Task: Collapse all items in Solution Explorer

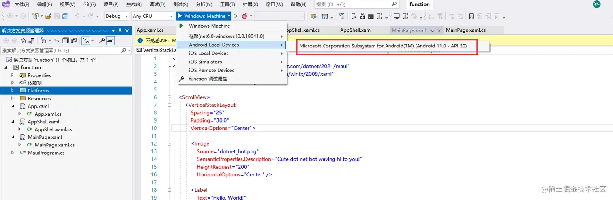Action: (65, 41)
